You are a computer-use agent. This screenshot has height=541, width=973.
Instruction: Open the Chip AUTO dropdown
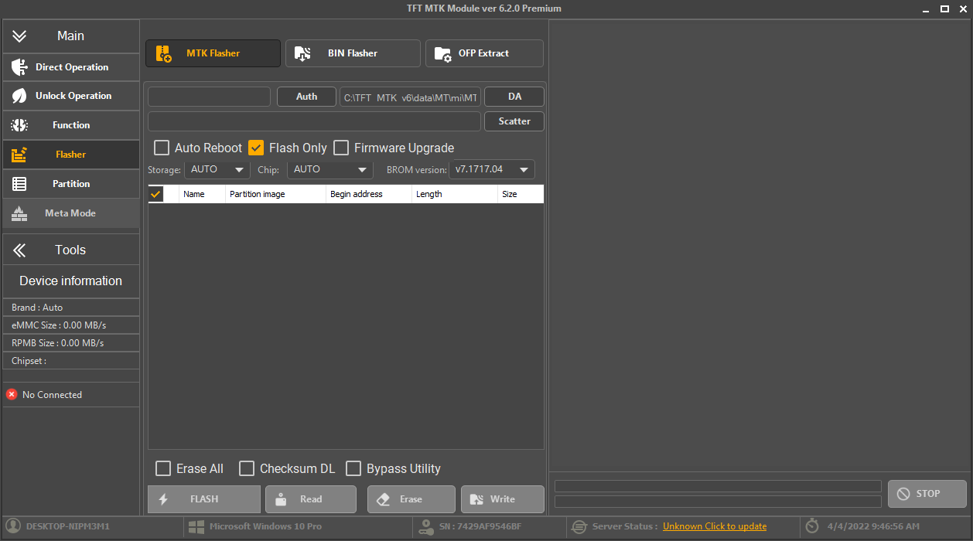[330, 169]
